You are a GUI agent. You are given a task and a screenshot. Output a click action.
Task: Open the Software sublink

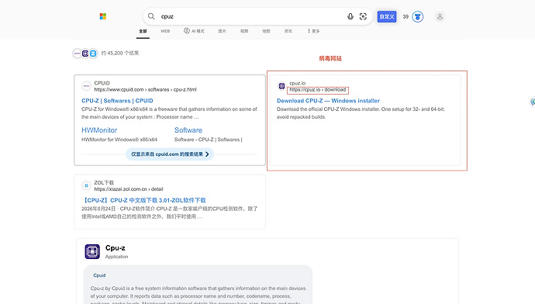point(188,130)
